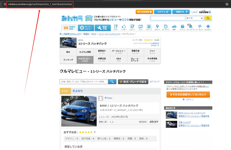Viewport: 231px width, 150px height.
Task: Open the 愛車 car icon
Action: (x=174, y=28)
